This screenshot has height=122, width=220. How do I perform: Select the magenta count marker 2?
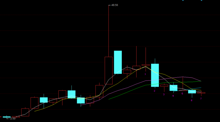coord(155,91)
